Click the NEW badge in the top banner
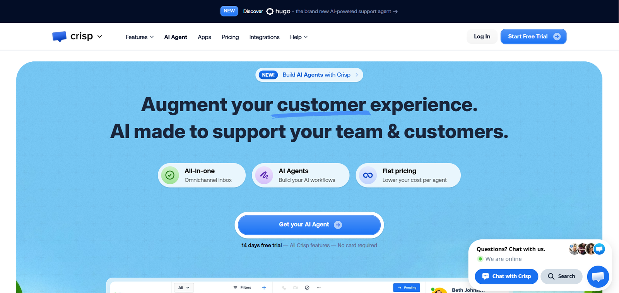The image size is (619, 293). 229,11
